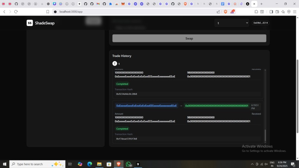The width and height of the screenshot is (299, 168).
Task: Open Leo AI sparkle icon
Action: pyautogui.click(x=283, y=11)
